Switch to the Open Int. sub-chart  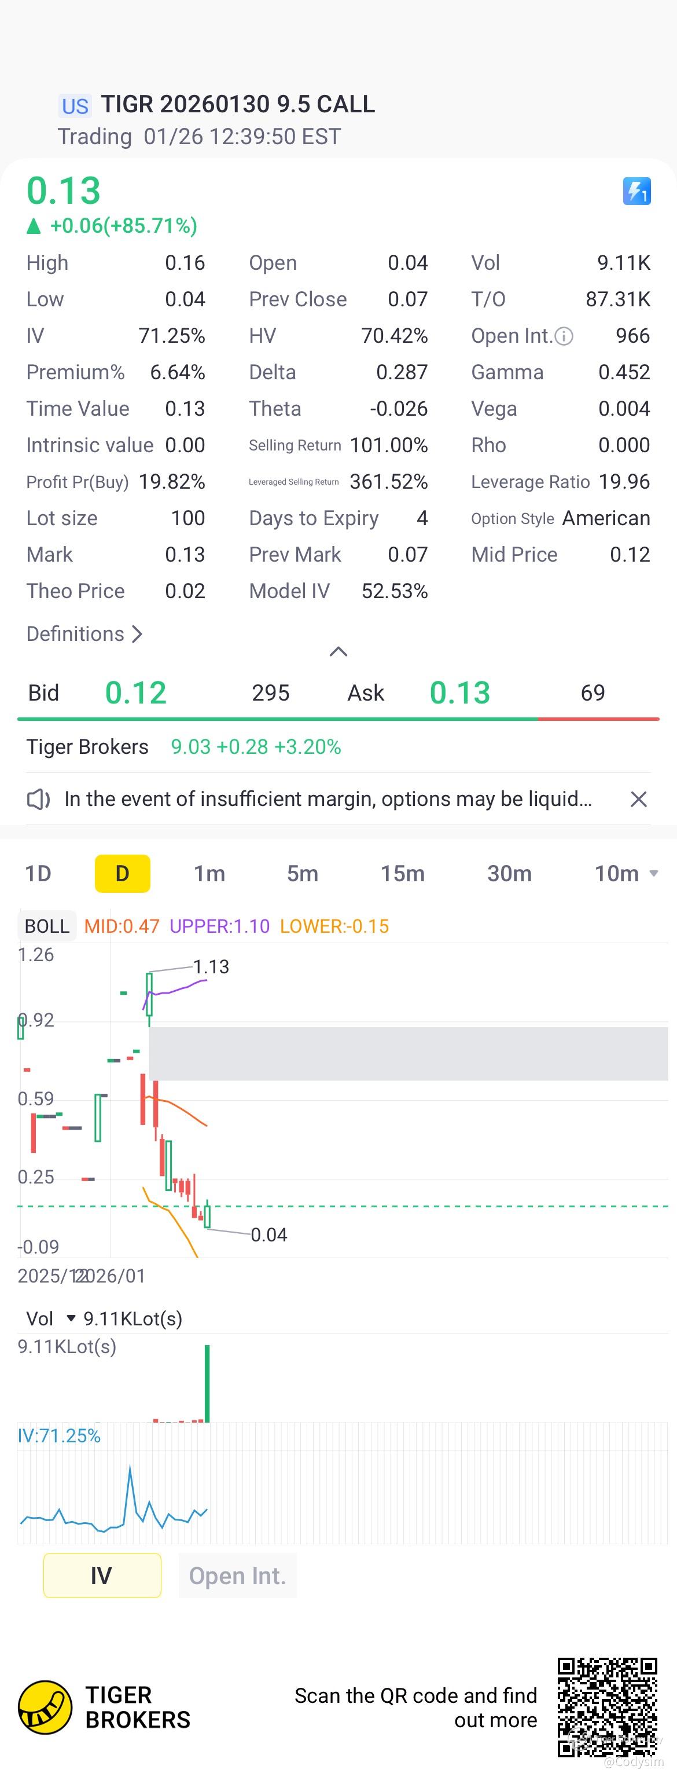click(x=237, y=1575)
